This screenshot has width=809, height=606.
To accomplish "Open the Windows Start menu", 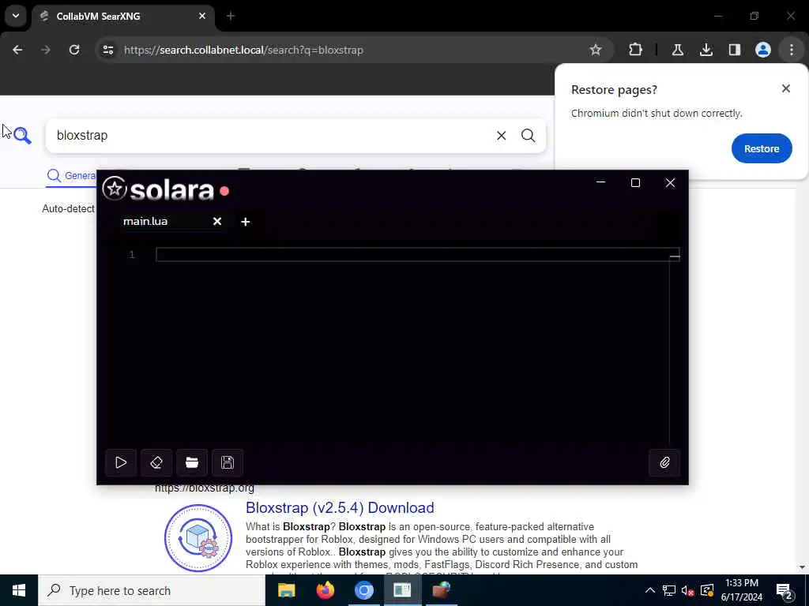I will pos(19,590).
